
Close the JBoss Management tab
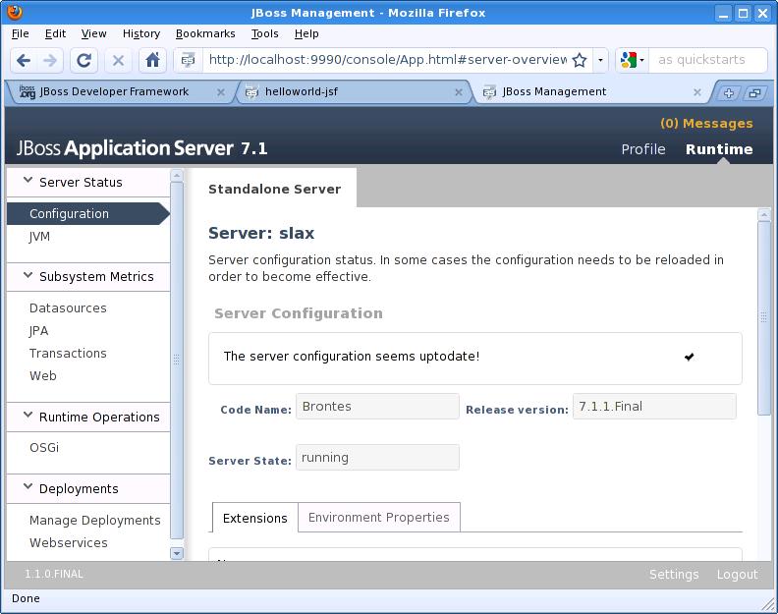(x=697, y=92)
